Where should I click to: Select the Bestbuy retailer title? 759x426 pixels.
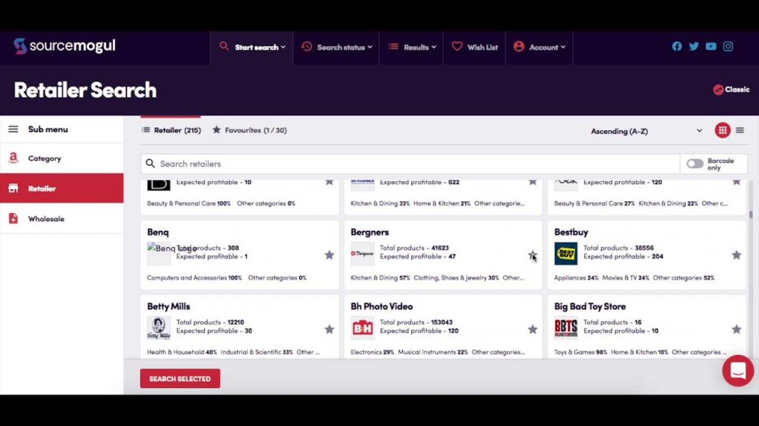[x=571, y=232]
